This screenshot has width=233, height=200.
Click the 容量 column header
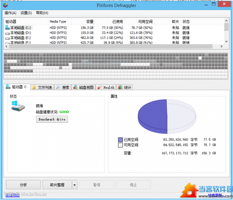[83, 22]
